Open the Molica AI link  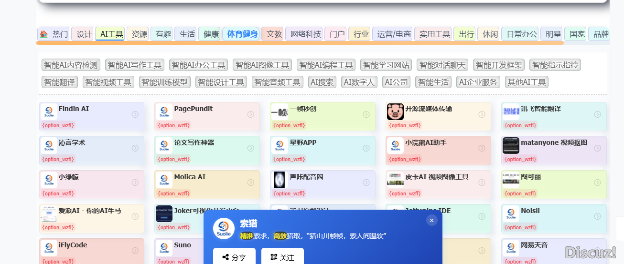190,177
